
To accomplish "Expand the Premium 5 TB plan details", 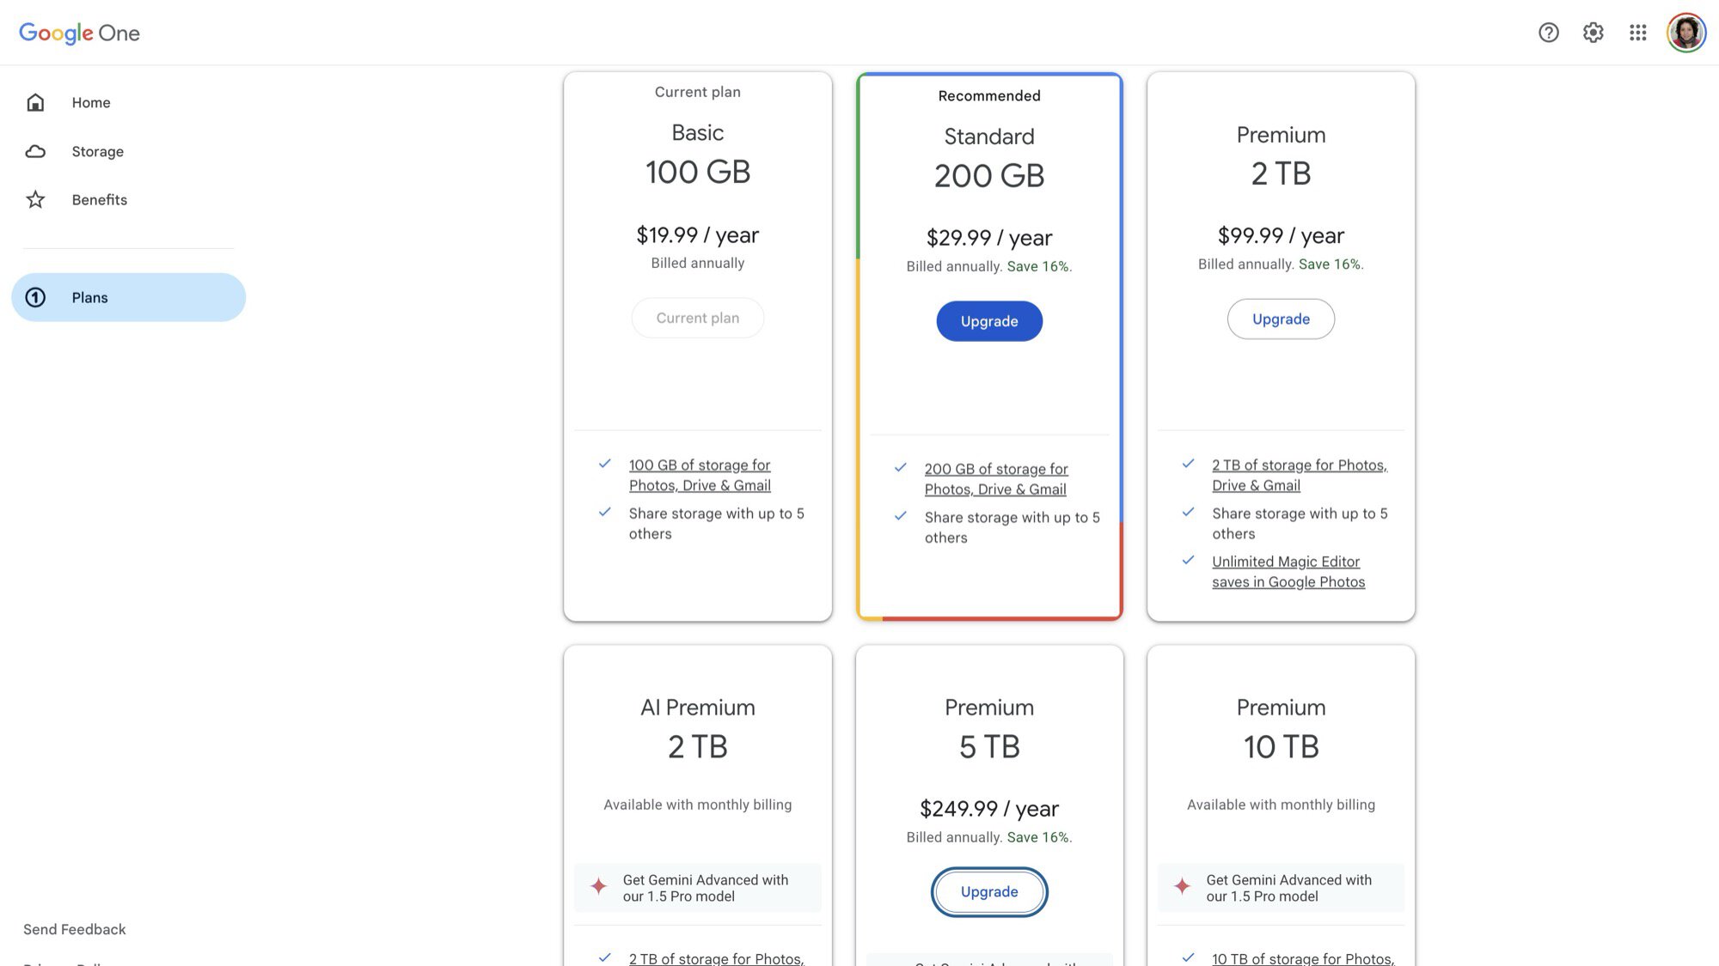I will coord(989,726).
